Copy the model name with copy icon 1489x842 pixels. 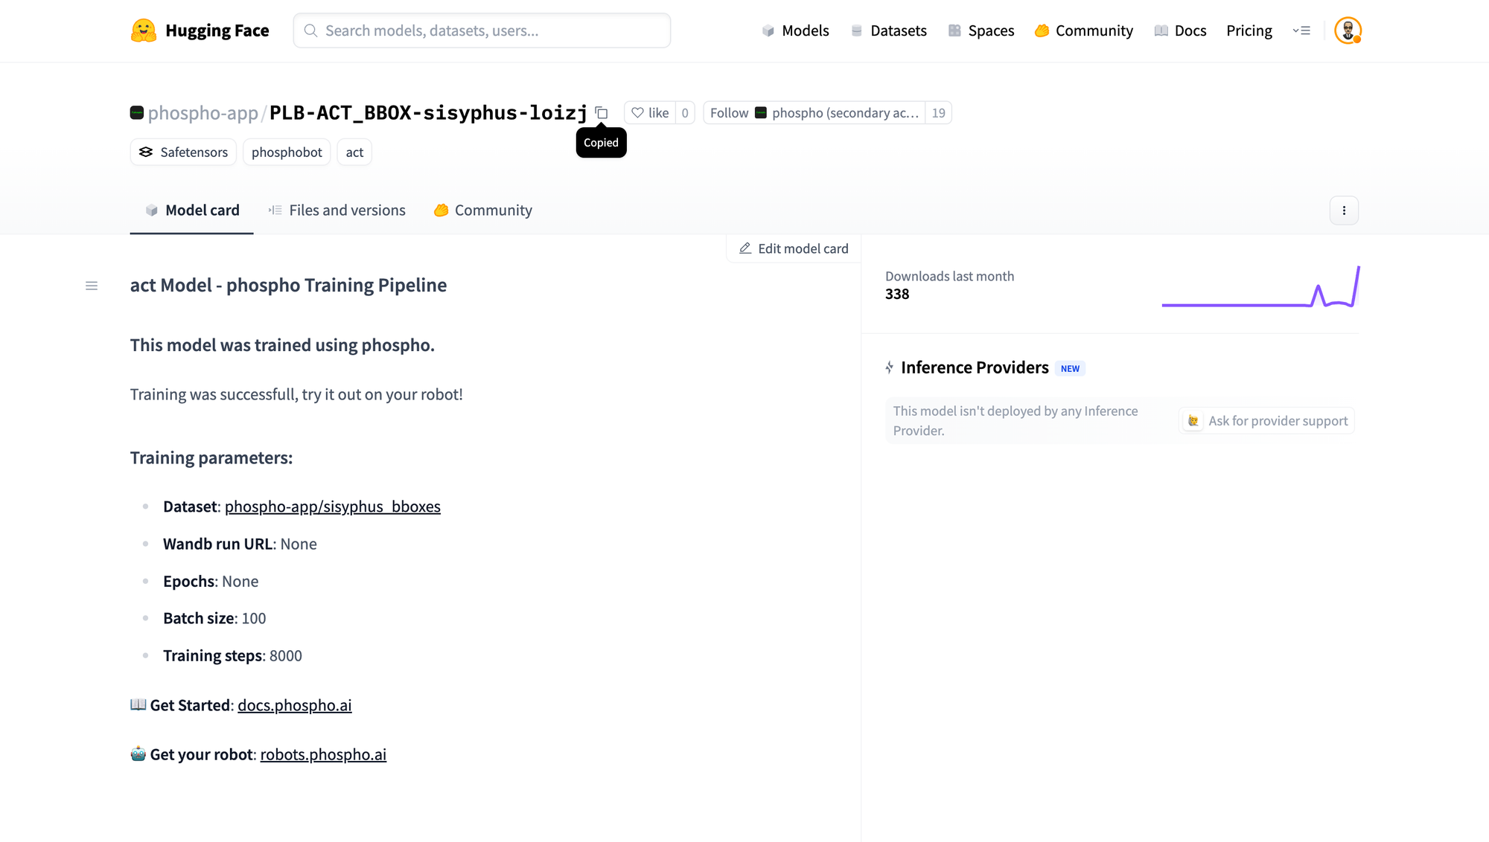pyautogui.click(x=602, y=113)
